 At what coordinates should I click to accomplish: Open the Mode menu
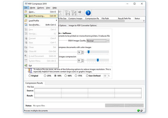pyautogui.click(x=33, y=8)
